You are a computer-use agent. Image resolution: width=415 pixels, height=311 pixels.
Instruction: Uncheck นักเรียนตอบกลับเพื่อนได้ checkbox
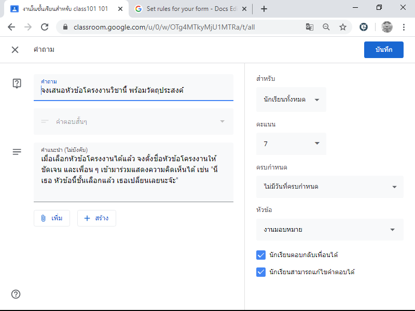tap(261, 255)
